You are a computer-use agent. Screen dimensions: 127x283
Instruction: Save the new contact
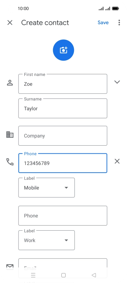(x=103, y=23)
